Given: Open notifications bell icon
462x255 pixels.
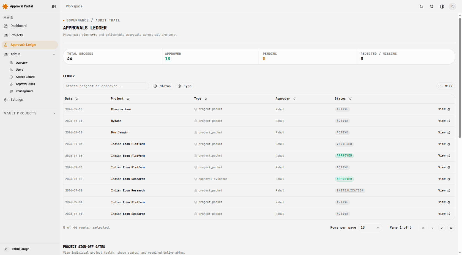Looking at the screenshot, I should 421,7.
